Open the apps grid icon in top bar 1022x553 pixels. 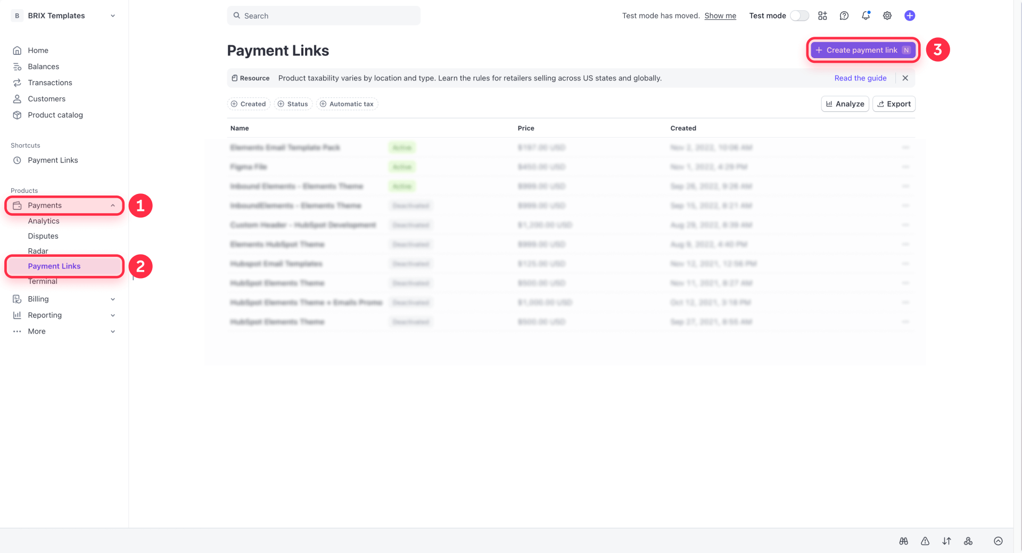822,15
